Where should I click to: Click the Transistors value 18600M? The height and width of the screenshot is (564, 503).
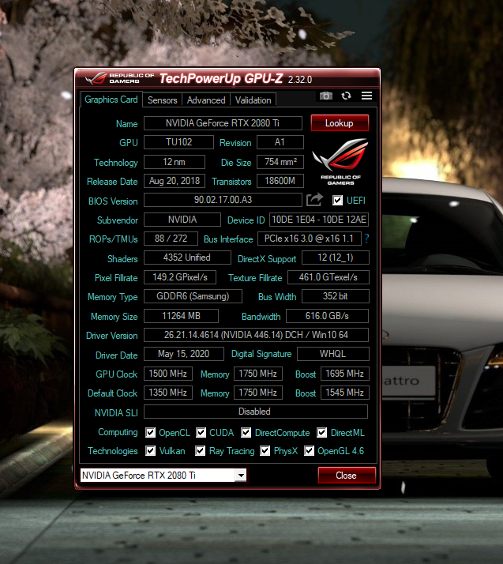pos(280,181)
